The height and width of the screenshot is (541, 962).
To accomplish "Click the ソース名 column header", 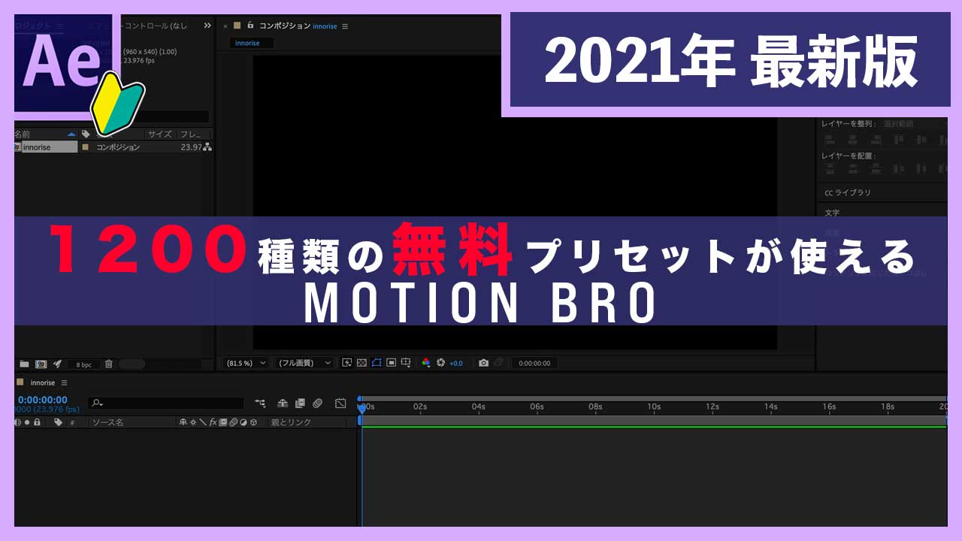I will pyautogui.click(x=107, y=422).
